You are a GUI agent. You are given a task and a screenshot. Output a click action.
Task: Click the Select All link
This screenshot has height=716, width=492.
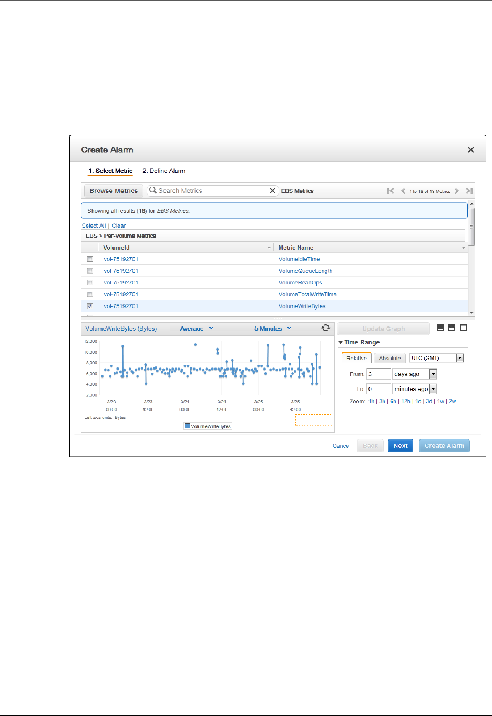click(x=94, y=226)
